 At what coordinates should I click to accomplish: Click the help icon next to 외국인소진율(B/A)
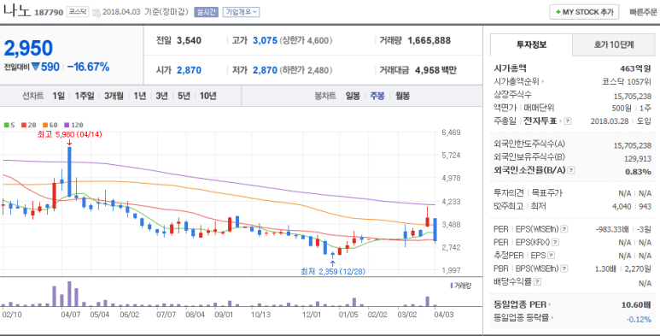tap(571, 170)
